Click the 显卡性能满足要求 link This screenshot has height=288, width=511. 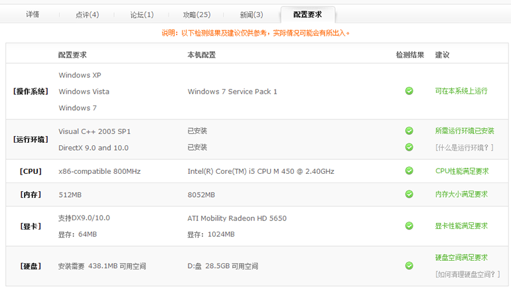point(461,226)
